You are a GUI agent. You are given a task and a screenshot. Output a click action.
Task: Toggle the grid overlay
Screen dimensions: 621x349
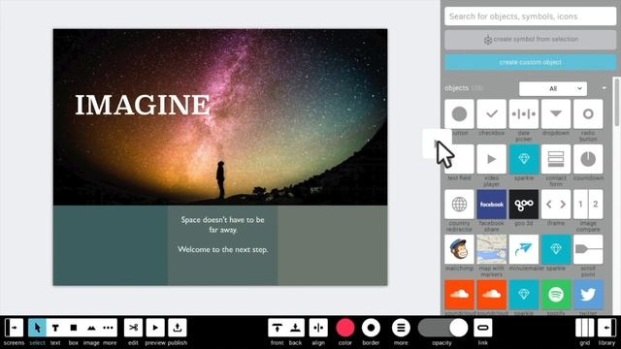585,328
